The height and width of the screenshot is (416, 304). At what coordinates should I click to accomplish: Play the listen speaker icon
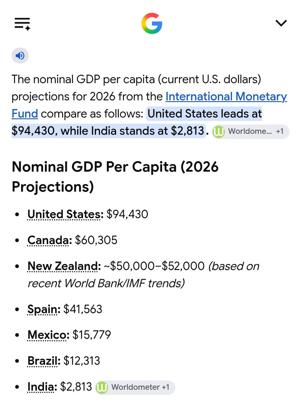point(20,55)
